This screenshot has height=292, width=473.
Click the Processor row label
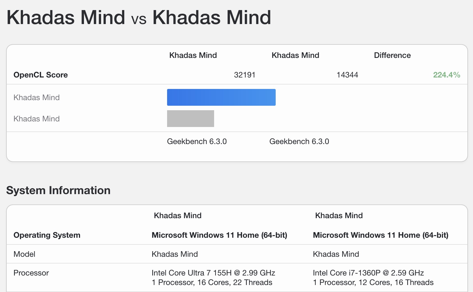[x=31, y=273]
